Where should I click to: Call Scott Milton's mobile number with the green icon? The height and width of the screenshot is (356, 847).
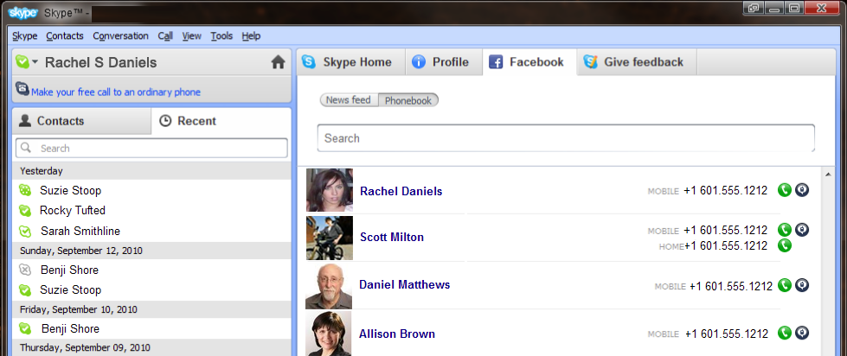785,230
